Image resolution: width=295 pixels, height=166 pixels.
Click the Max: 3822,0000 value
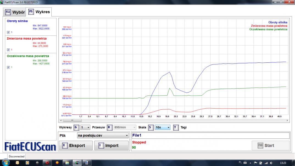point(41,29)
